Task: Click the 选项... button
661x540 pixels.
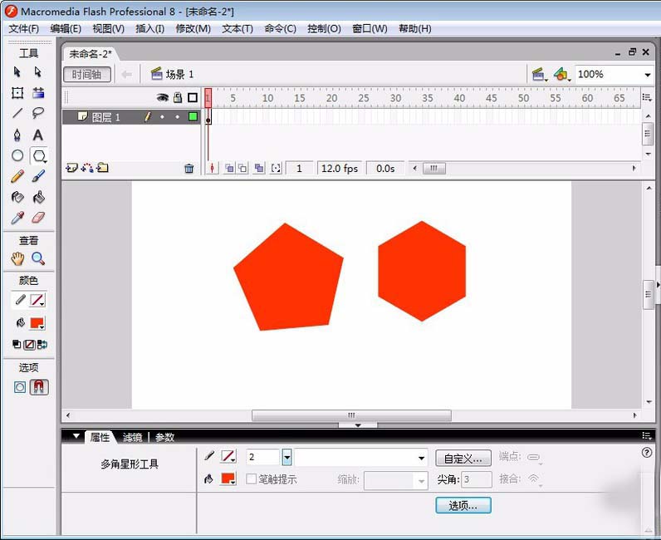Action: (463, 505)
